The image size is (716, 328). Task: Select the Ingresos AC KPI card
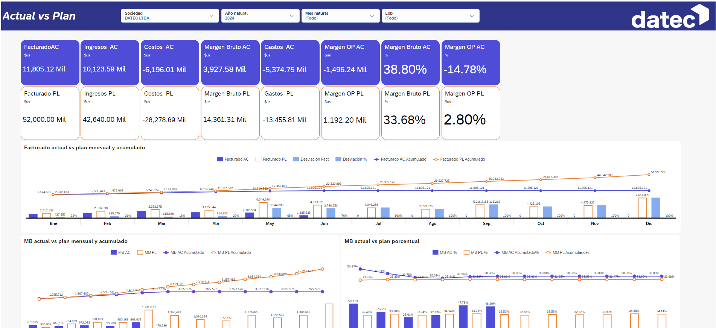110,62
